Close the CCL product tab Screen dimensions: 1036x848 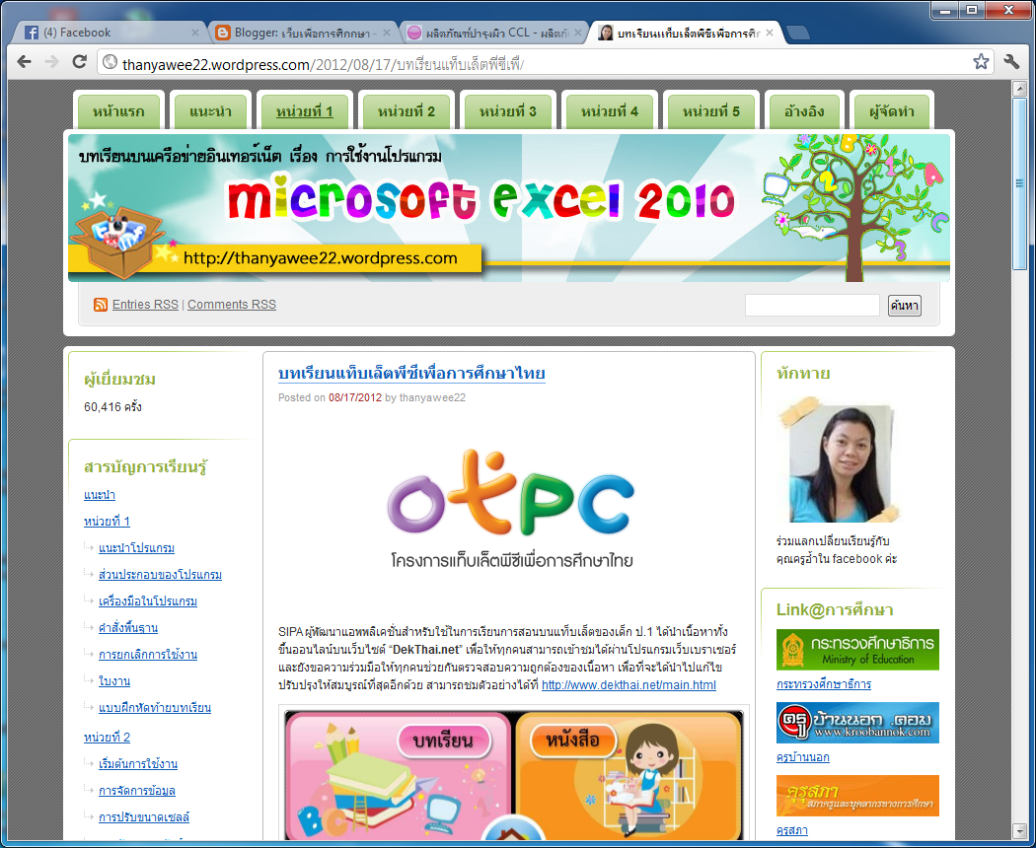(x=577, y=33)
